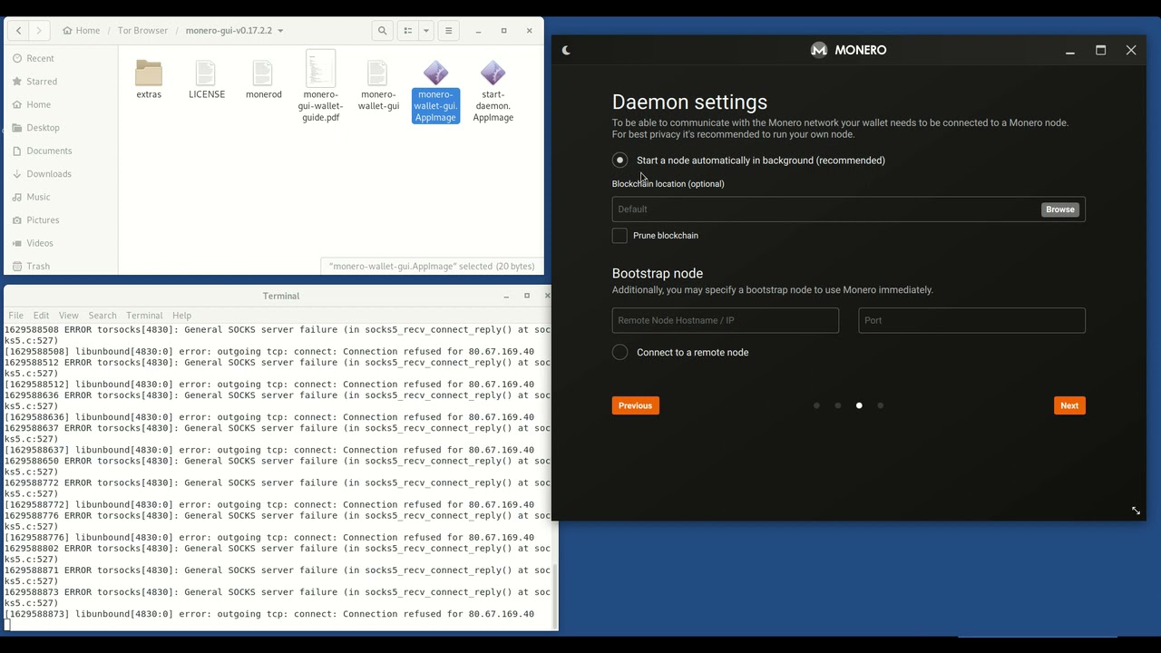Open terminal Terminal menu
This screenshot has width=1161, height=653.
(x=144, y=315)
